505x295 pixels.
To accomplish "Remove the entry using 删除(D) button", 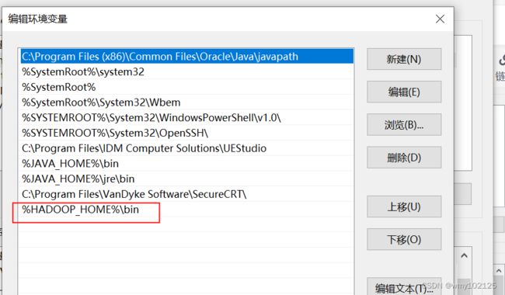I will click(x=404, y=158).
